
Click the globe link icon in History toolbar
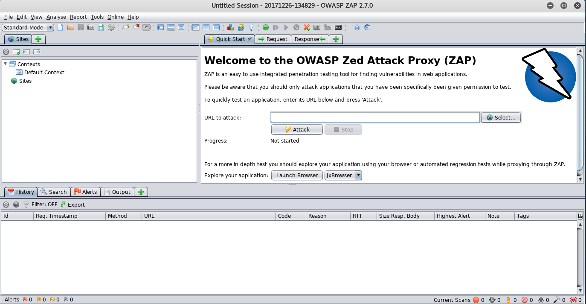point(16,205)
